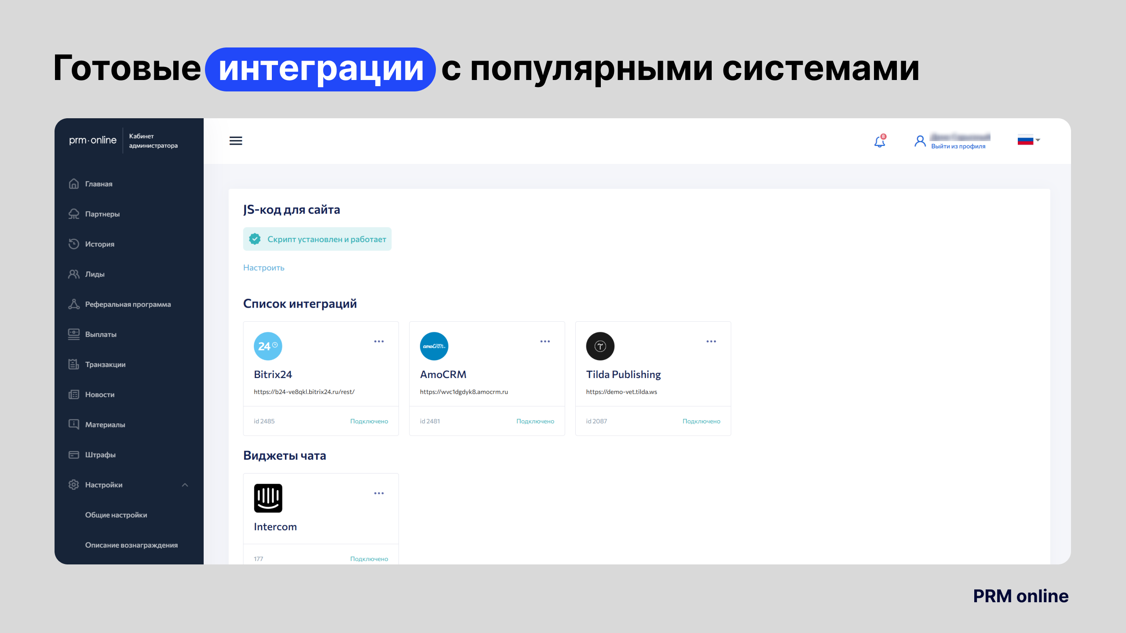
Task: Collapse the Настройки section chevron
Action: pos(185,485)
